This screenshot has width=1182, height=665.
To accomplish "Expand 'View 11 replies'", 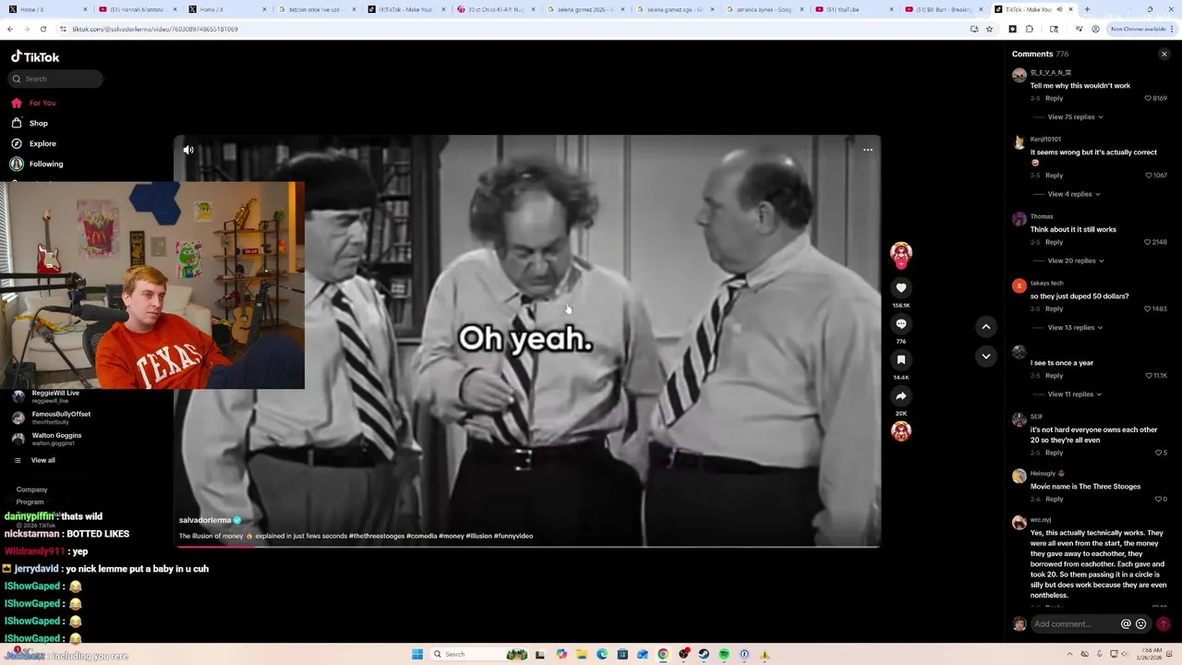I will (x=1075, y=394).
